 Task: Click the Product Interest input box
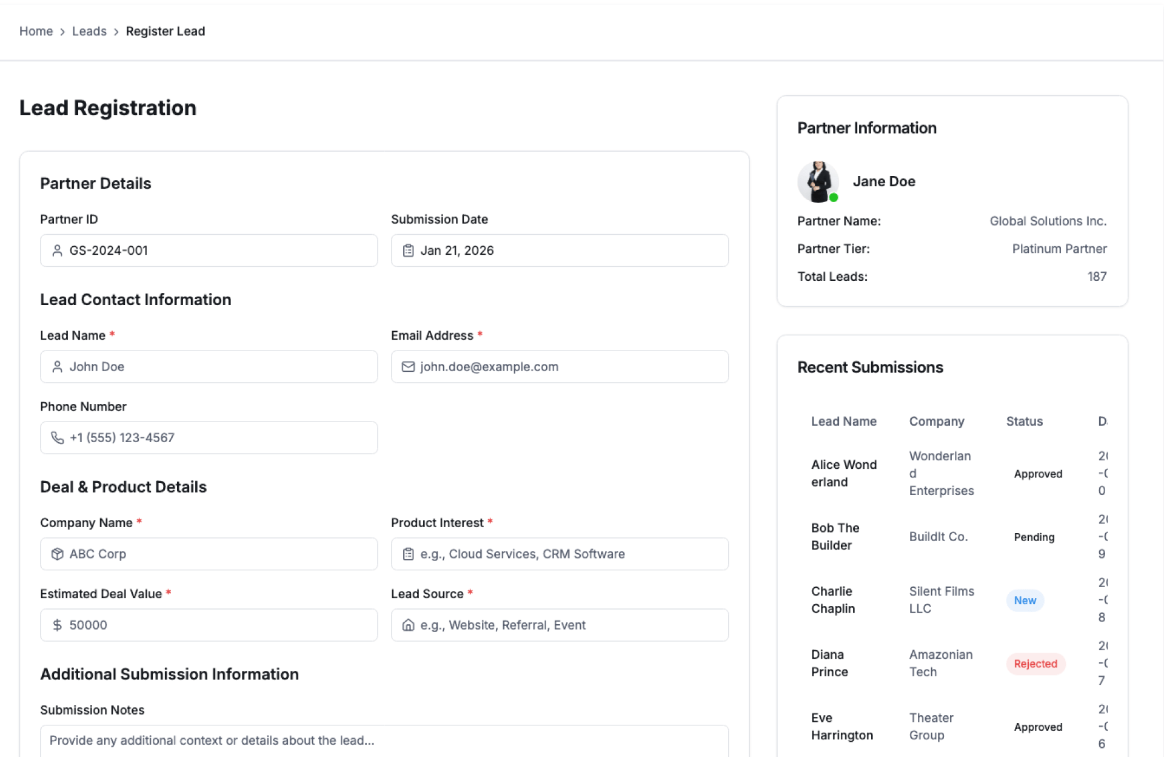[x=570, y=554]
